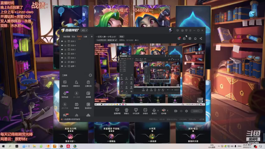The image size is (265, 149).
Task: Open the 弹幕助手 danmaku assistant tool
Action: (x=65, y=84)
